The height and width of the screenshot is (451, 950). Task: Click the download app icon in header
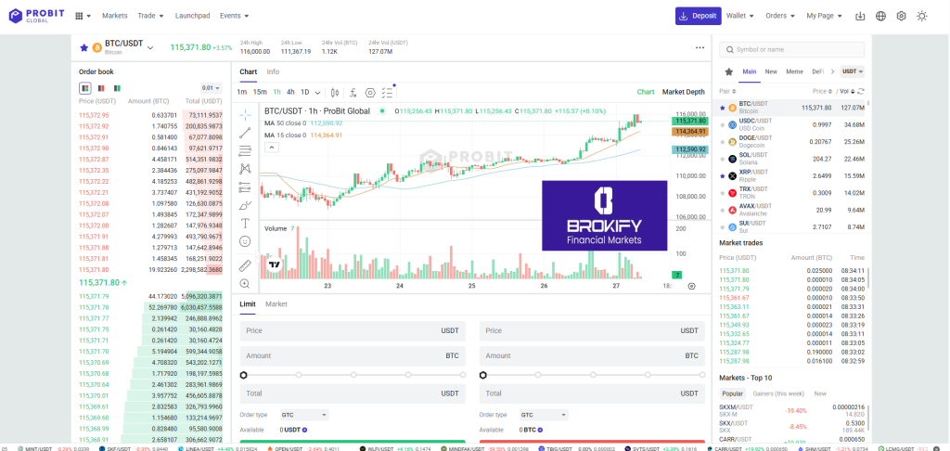860,16
